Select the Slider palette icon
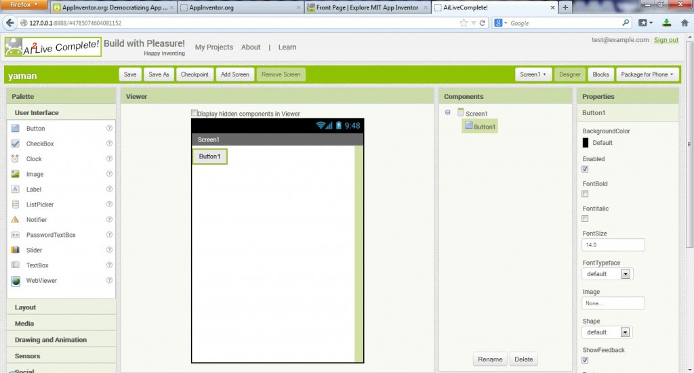Screen dimensions: 694x373 [x=16, y=250]
